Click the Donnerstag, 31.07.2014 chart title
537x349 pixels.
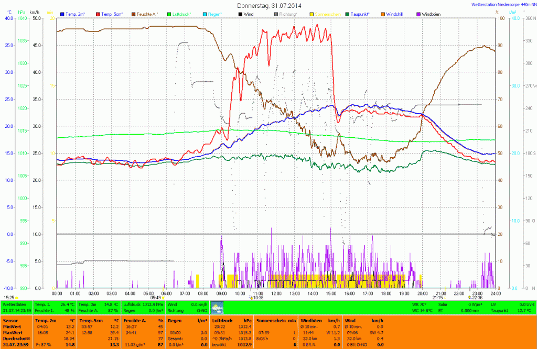(269, 5)
